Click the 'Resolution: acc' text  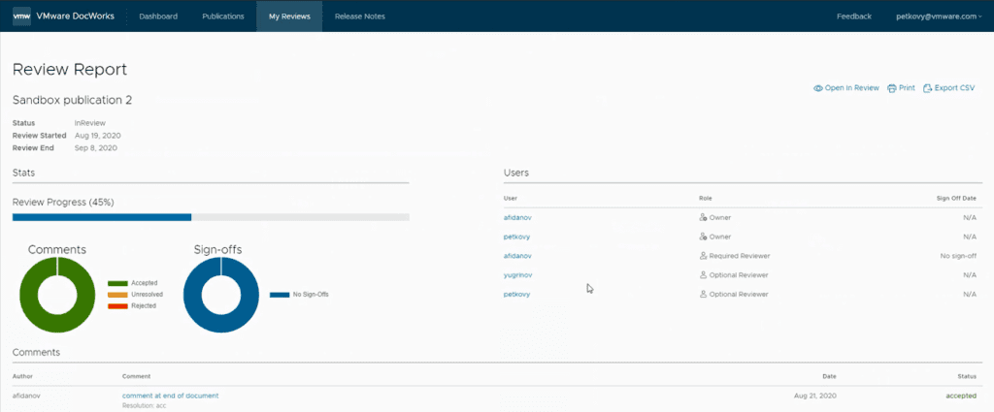tap(144, 405)
